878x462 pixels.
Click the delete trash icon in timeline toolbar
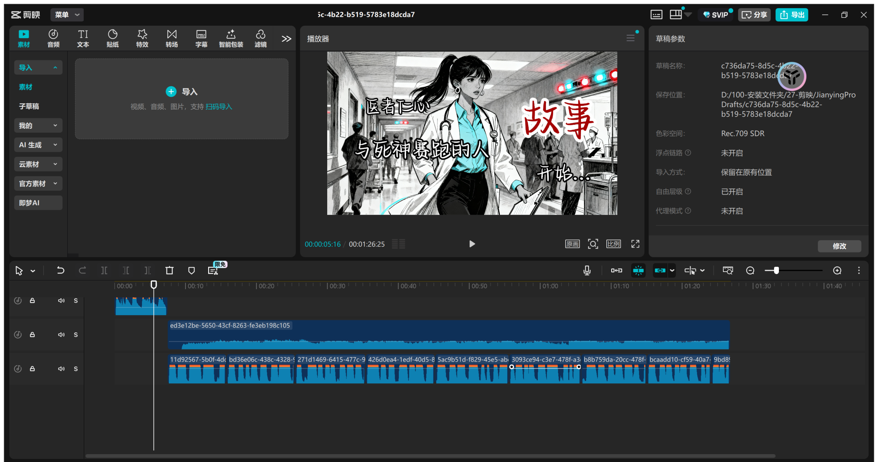point(169,271)
